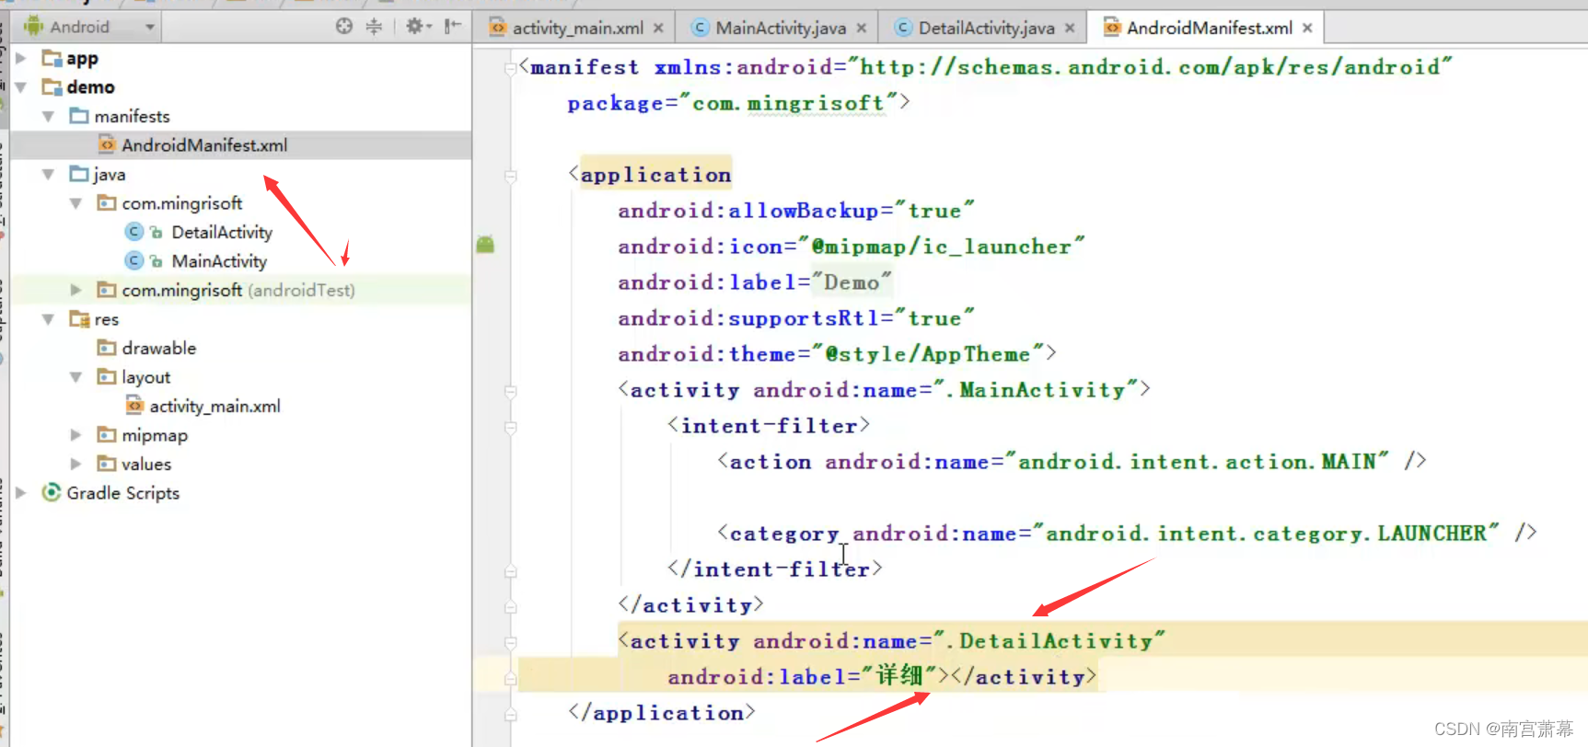This screenshot has height=747, width=1588.
Task: Click the mipmap folder icon
Action: [x=107, y=435]
